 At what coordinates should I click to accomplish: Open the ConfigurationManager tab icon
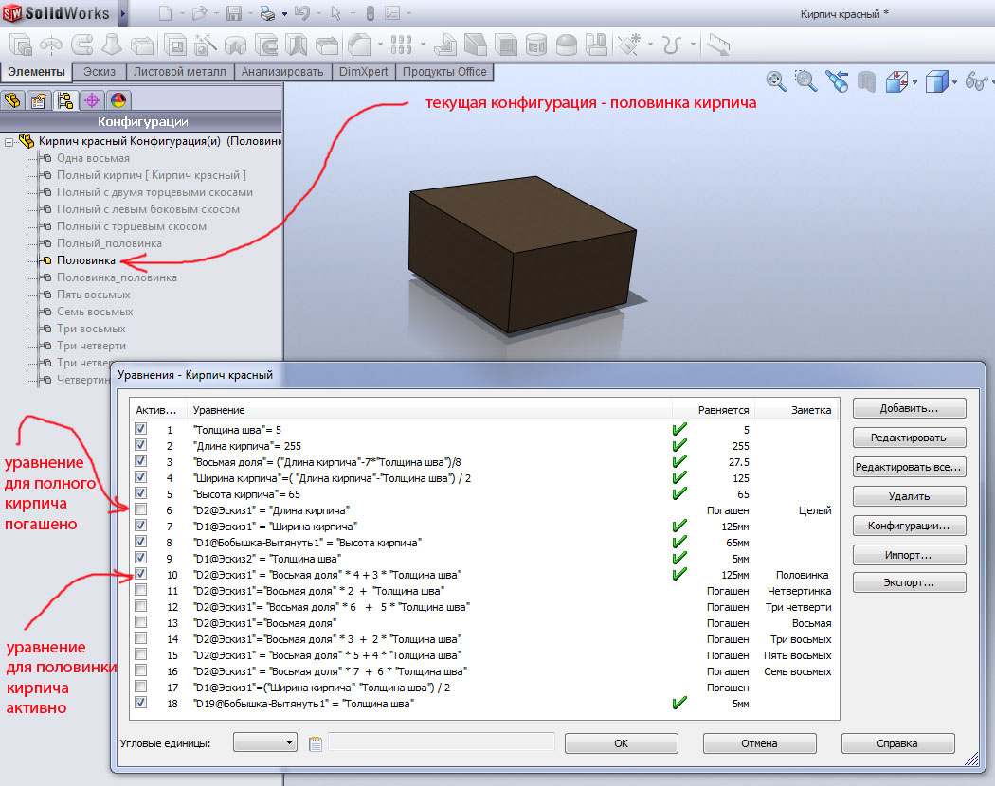tap(65, 100)
